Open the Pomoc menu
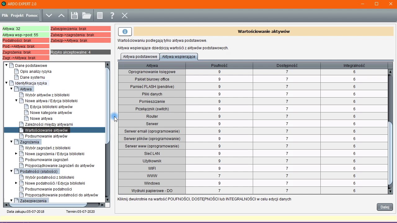 click(x=32, y=15)
